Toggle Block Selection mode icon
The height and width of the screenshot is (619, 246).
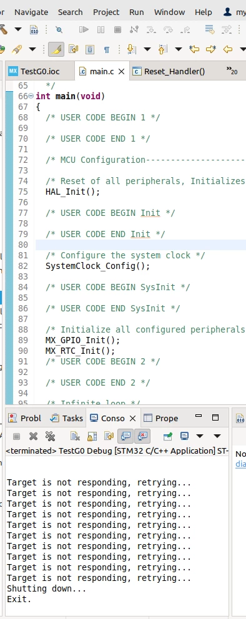click(90, 49)
